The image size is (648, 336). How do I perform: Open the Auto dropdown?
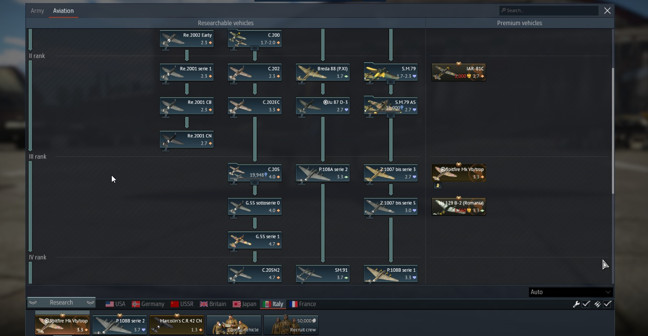click(x=571, y=292)
